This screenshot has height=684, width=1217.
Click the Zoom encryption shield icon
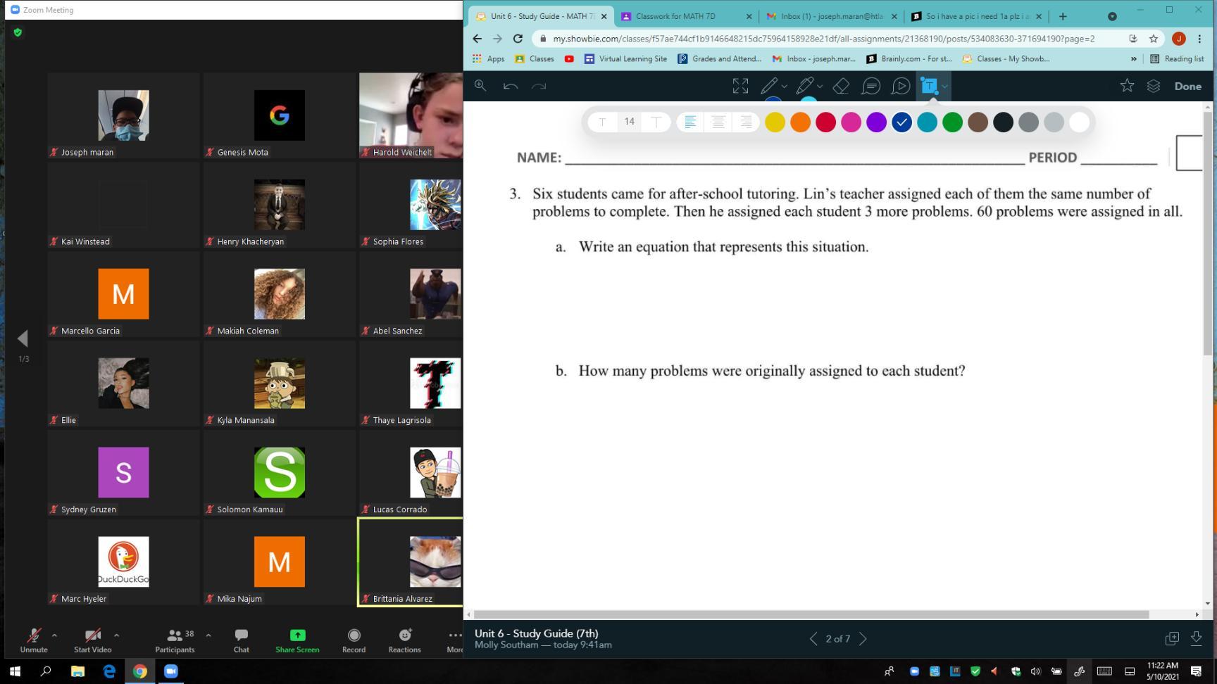18,32
